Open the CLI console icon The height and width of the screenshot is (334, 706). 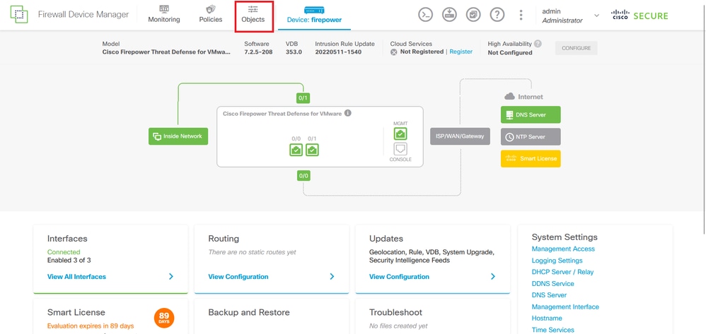(425, 14)
